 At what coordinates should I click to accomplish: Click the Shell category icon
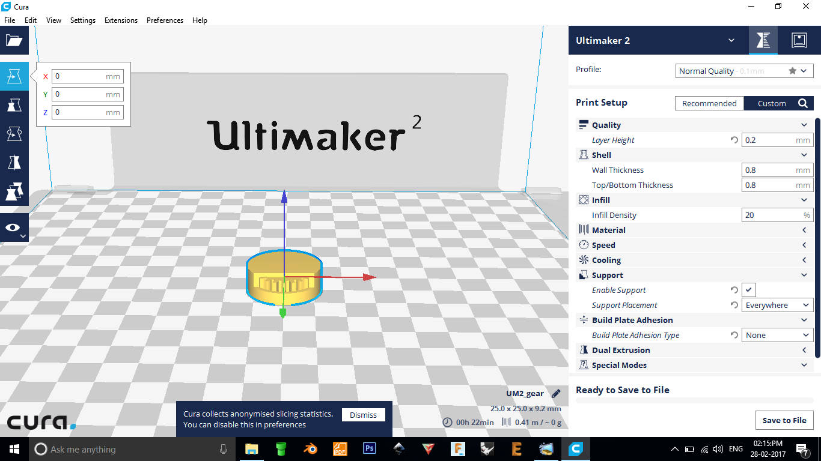click(583, 155)
